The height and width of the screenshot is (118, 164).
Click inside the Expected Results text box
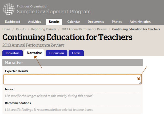point(72,79)
